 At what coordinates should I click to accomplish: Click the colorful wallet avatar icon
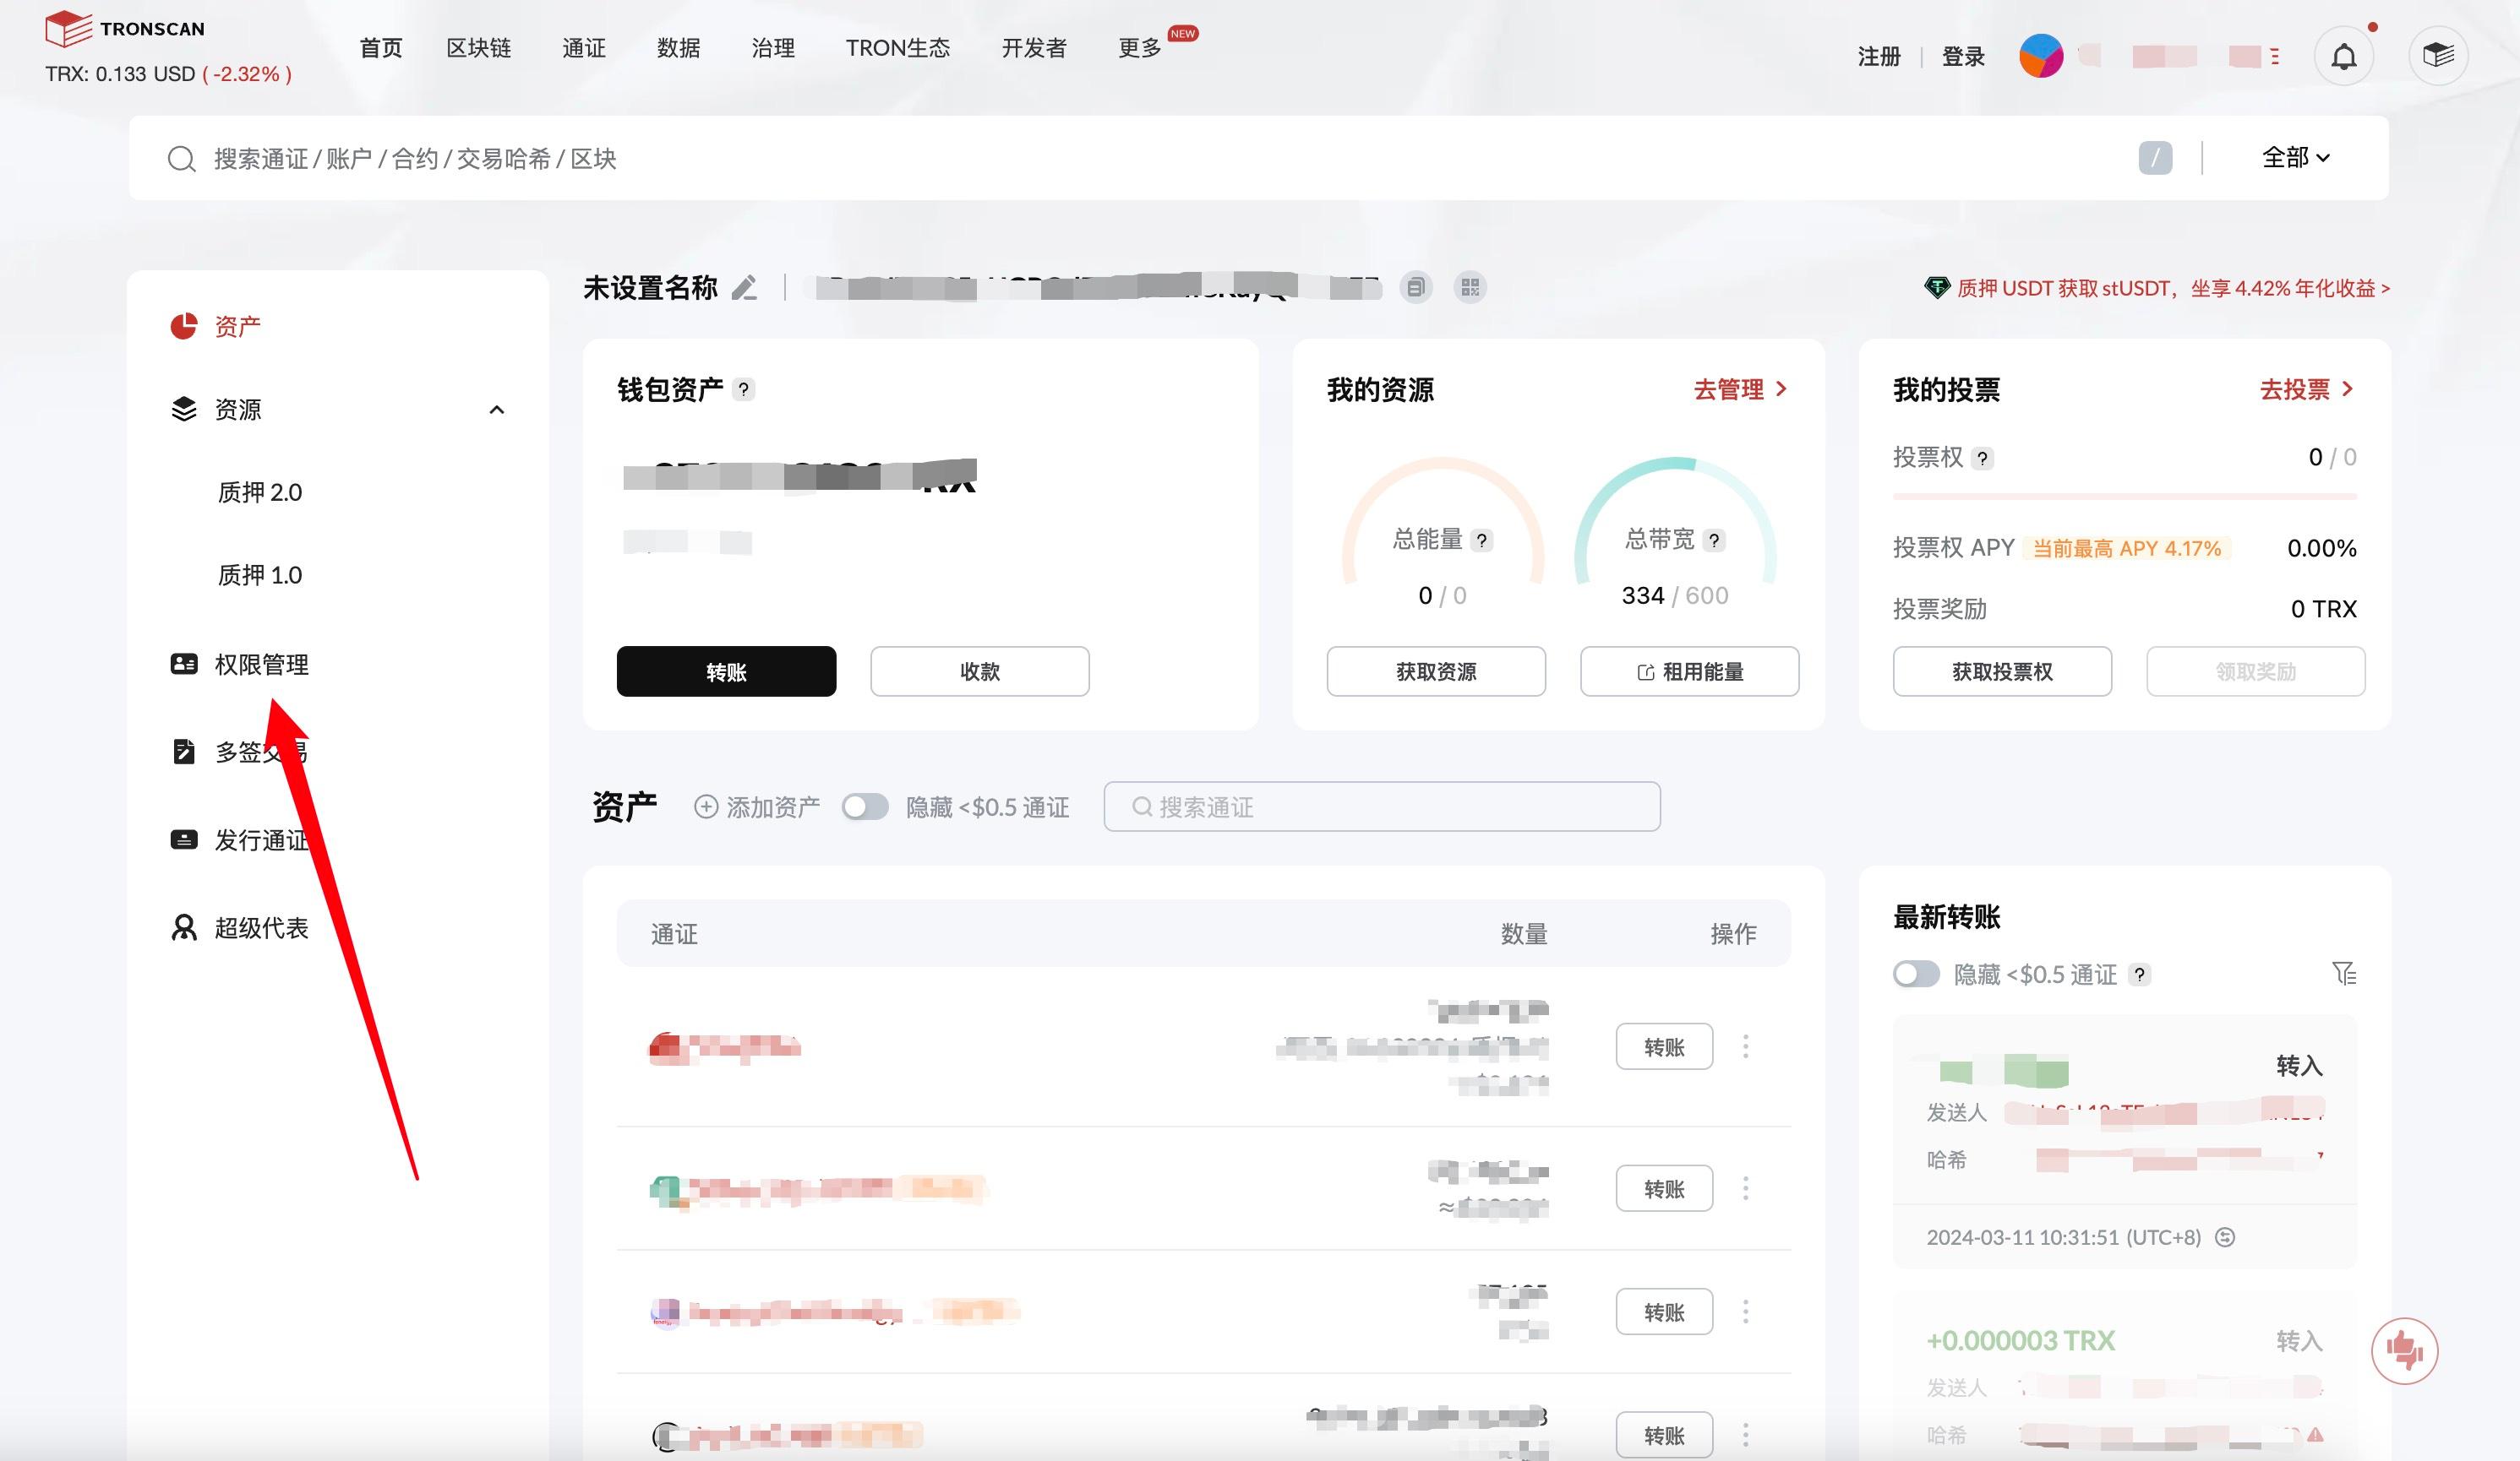[2041, 56]
